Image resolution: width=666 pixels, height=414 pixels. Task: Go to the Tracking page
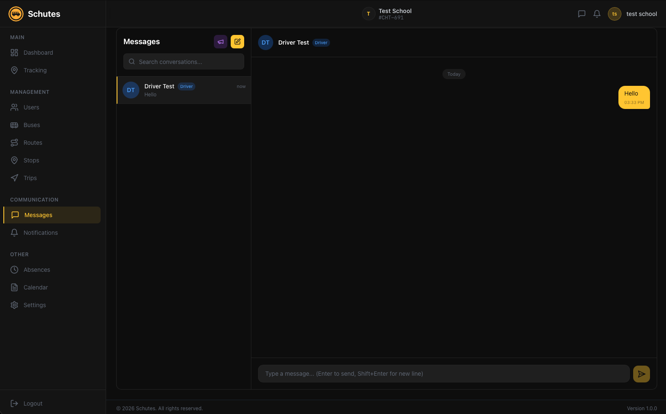[x=52, y=70]
